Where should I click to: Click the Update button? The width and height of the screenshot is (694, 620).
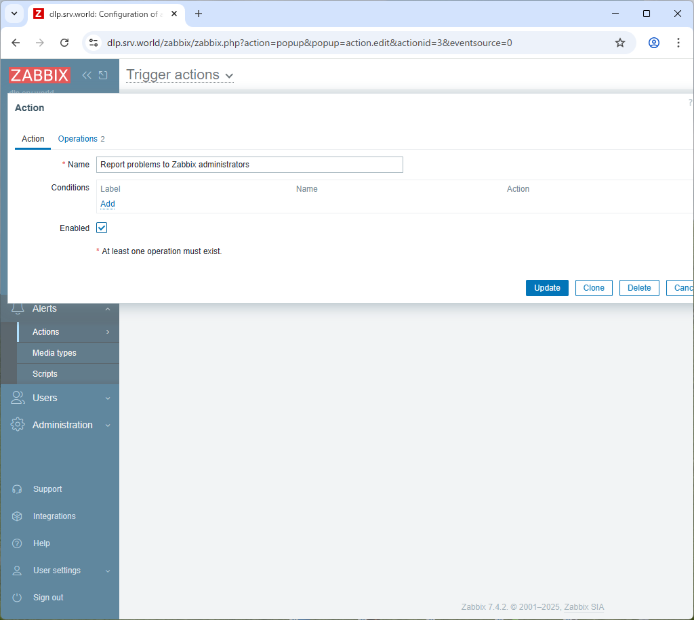coord(547,288)
